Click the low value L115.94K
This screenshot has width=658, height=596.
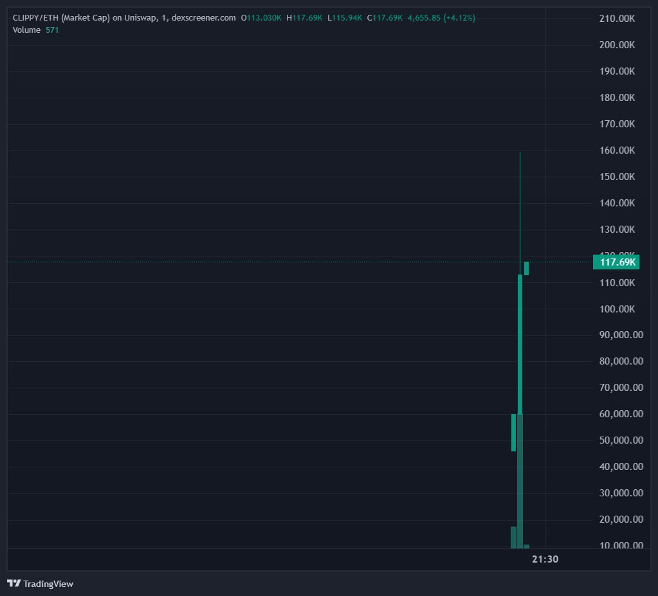point(345,17)
